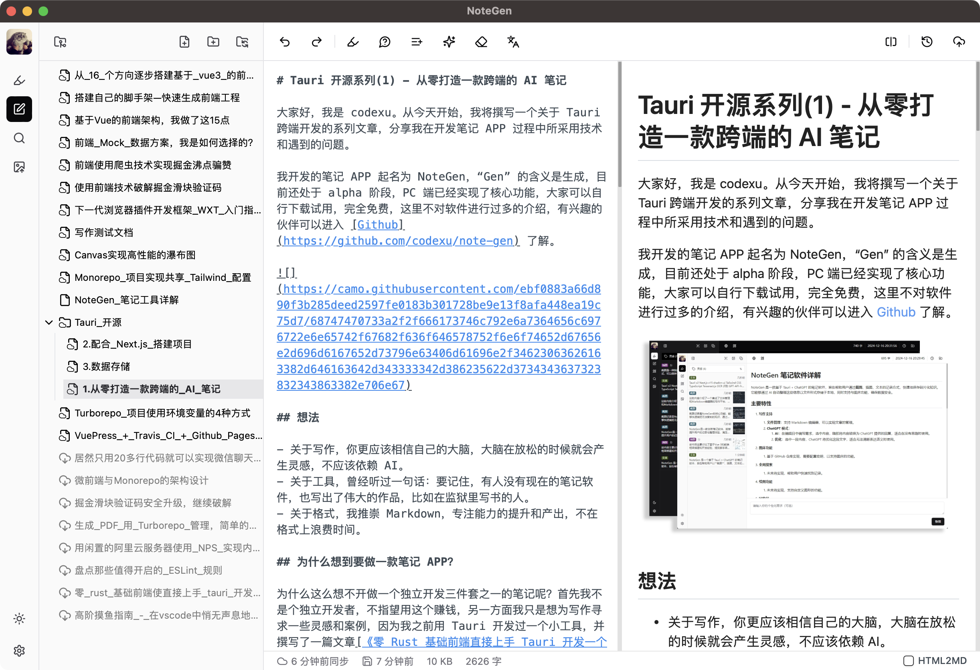This screenshot has height=670, width=980.
Task: Select the eraser tool in the toolbar
Action: pos(481,42)
